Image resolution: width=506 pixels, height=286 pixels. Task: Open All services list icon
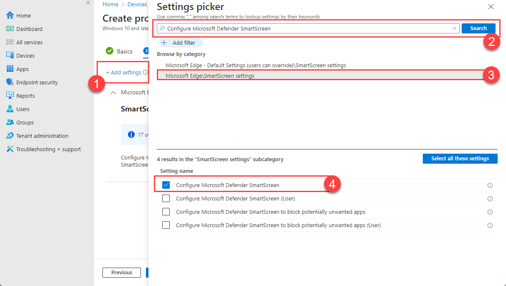tap(10, 42)
